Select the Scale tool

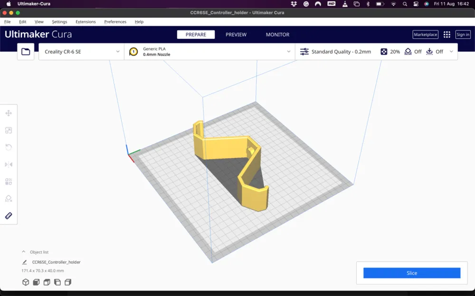tap(9, 130)
